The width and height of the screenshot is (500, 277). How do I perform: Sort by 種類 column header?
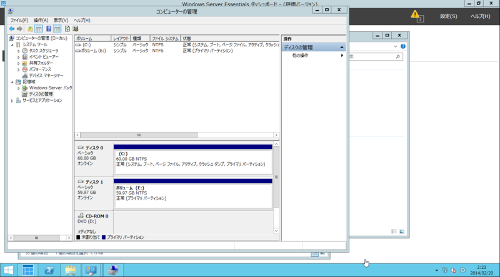point(140,38)
